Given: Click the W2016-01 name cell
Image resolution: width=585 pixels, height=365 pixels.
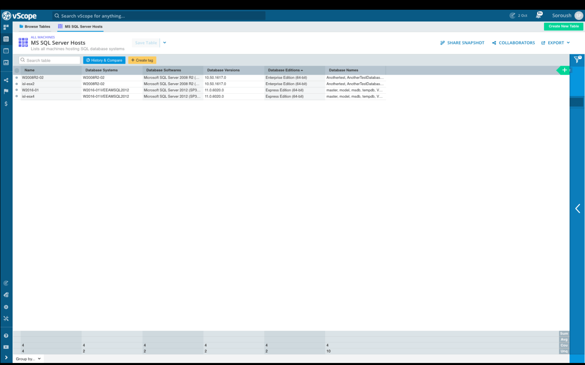Looking at the screenshot, I should pos(51,90).
